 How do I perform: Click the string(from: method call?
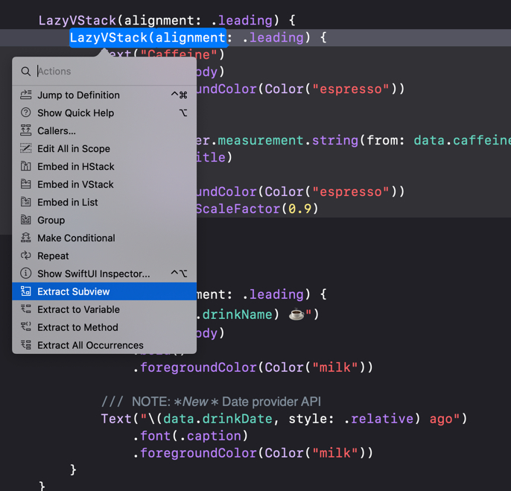(x=358, y=140)
